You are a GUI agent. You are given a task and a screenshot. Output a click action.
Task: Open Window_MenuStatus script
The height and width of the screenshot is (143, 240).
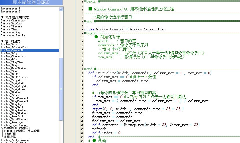[x=13, y=68]
